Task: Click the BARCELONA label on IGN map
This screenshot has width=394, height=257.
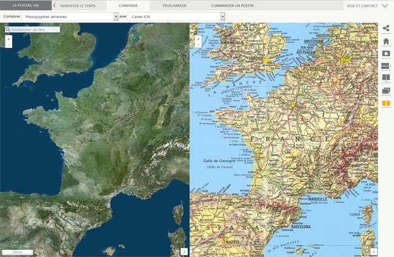Action: click(x=301, y=227)
